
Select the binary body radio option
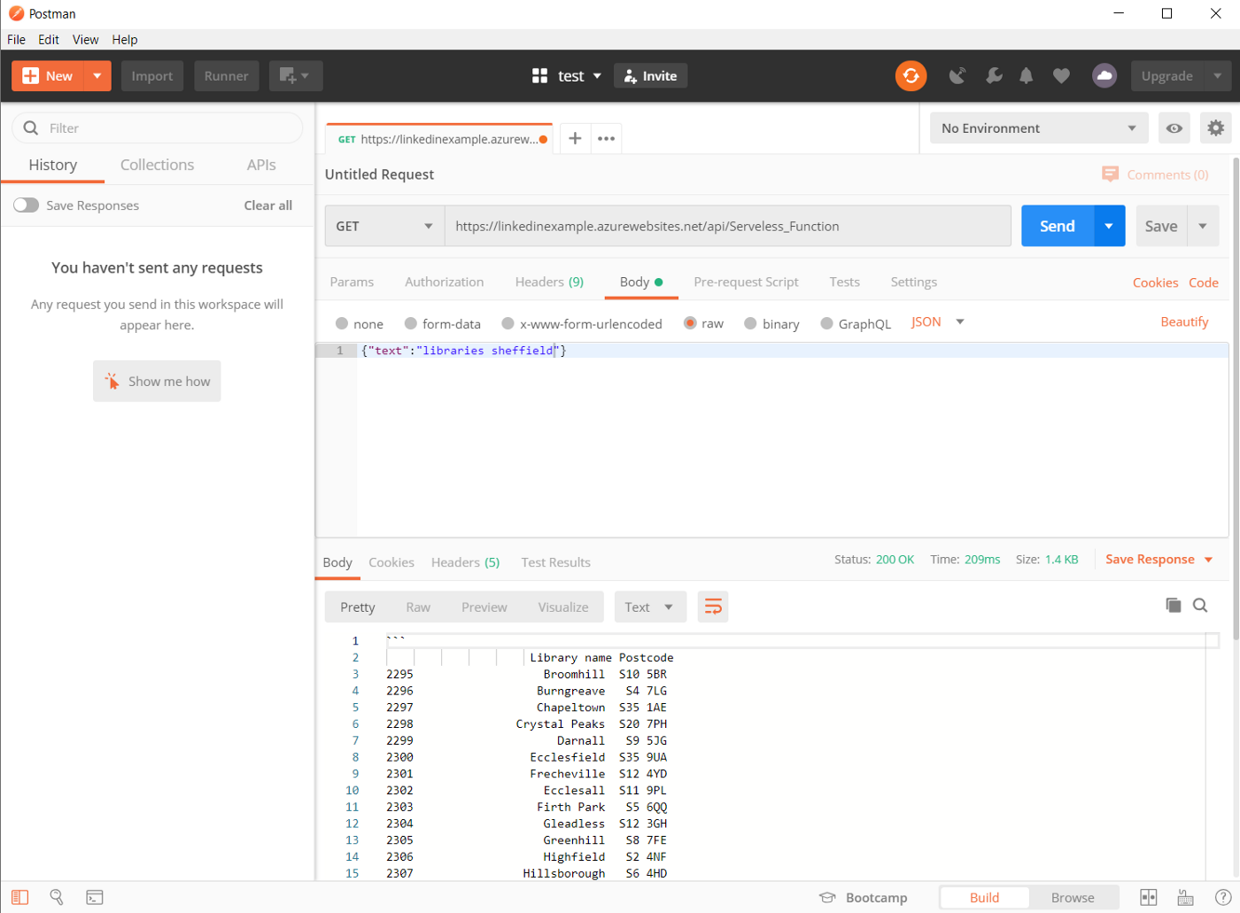click(x=750, y=324)
